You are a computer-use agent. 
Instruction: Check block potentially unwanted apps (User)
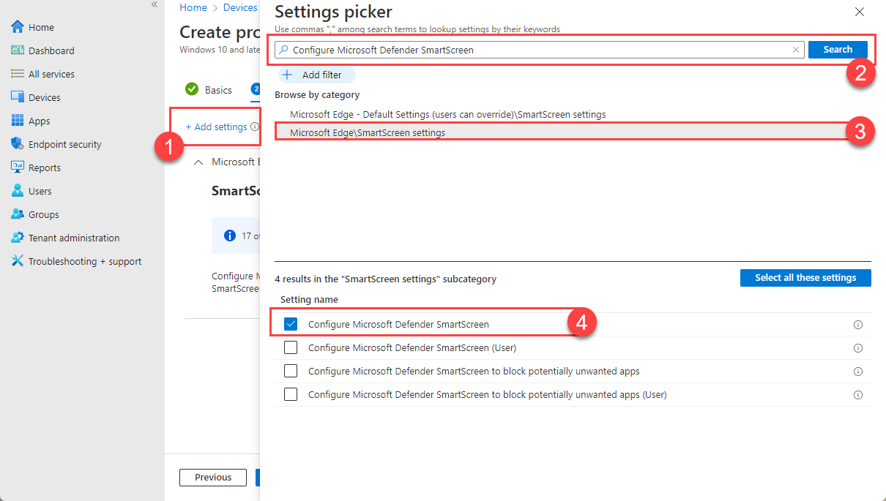pyautogui.click(x=291, y=394)
